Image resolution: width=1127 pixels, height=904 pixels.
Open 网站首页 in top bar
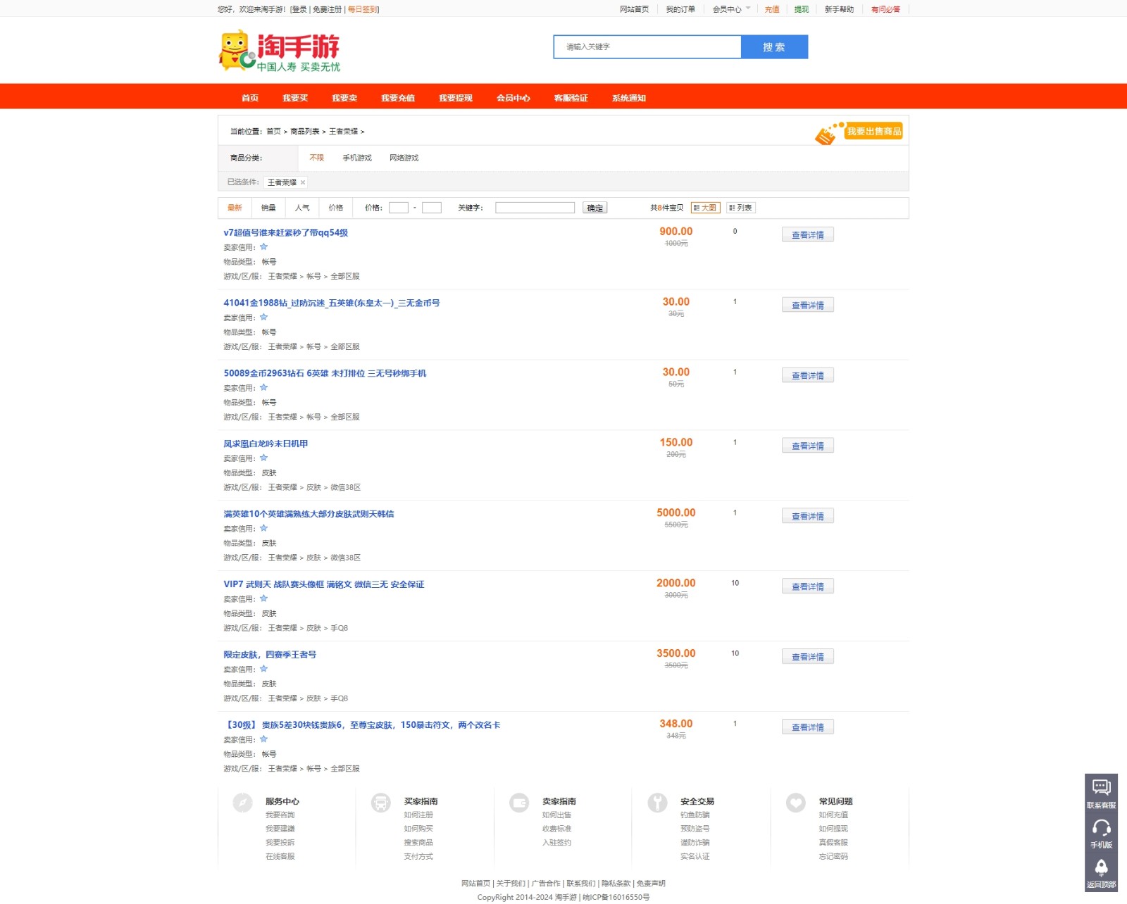pyautogui.click(x=634, y=9)
